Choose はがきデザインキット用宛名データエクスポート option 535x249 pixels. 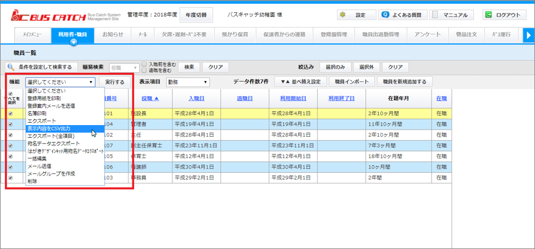coord(65,151)
